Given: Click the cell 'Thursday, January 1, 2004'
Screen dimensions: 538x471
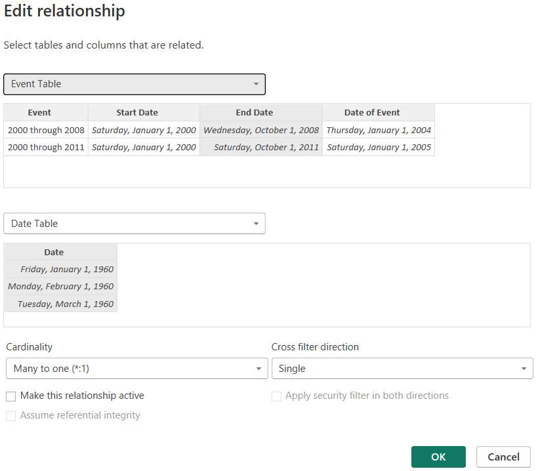Looking at the screenshot, I should 379,130.
